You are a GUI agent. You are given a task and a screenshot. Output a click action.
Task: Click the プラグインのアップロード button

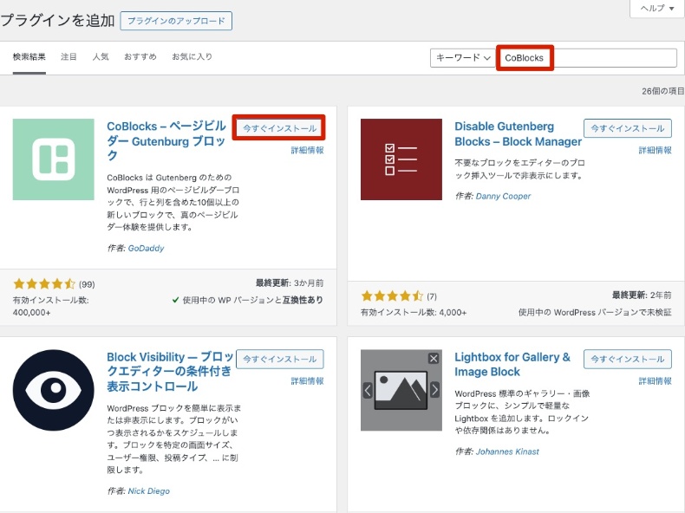(176, 21)
